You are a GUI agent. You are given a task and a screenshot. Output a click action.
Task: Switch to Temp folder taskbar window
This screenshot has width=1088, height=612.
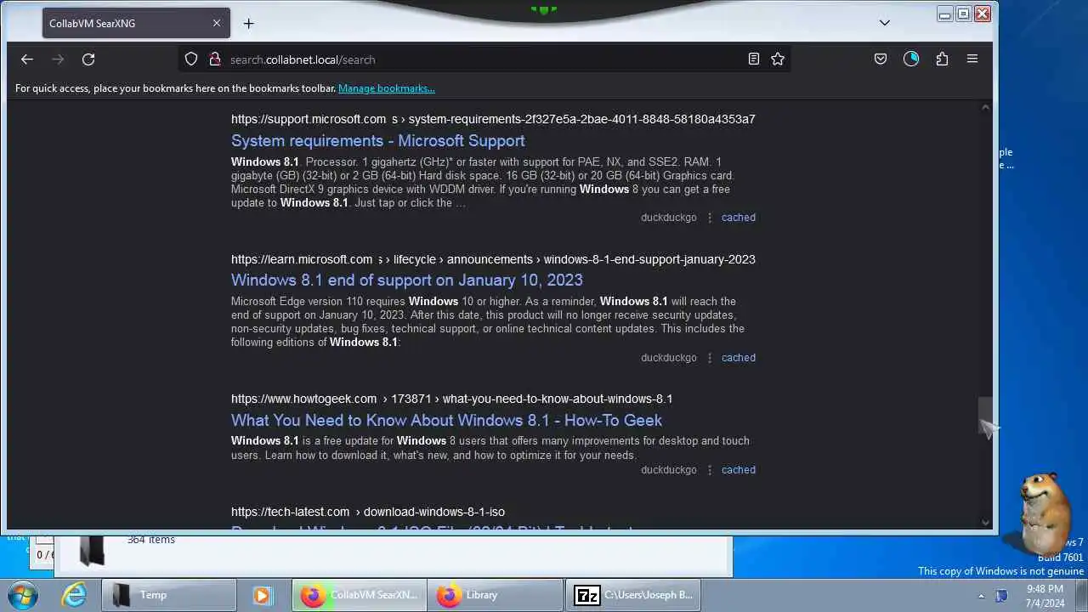[169, 595]
